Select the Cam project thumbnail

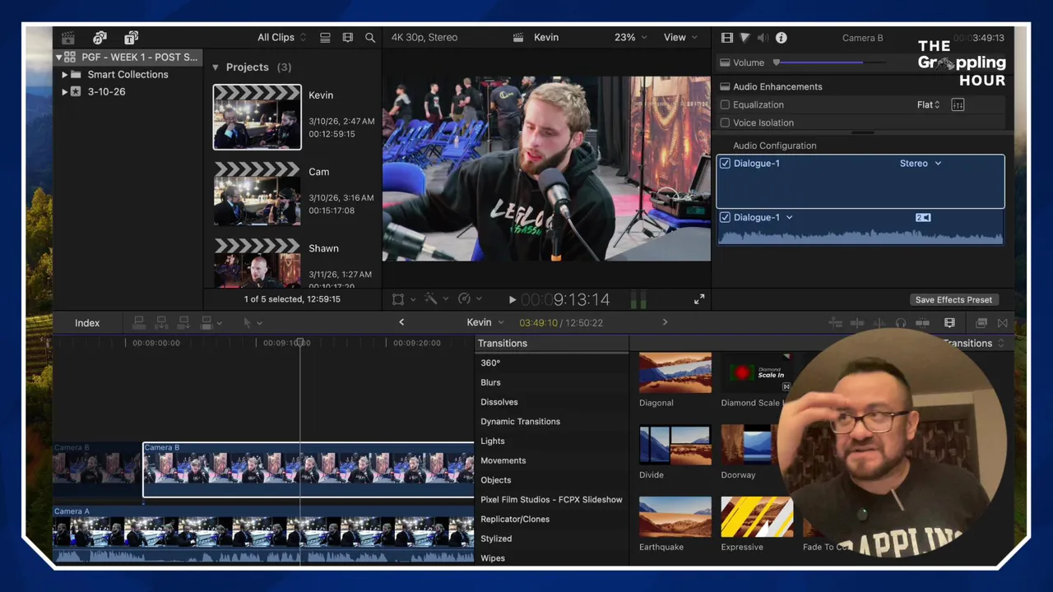(257, 194)
